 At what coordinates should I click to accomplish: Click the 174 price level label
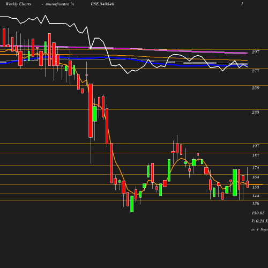256,168
